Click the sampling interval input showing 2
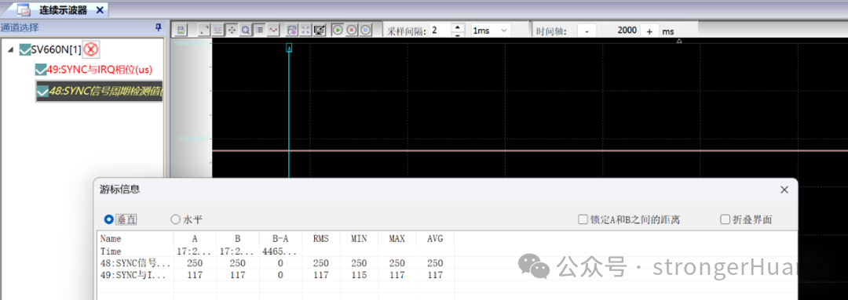The width and height of the screenshot is (848, 300). (440, 31)
